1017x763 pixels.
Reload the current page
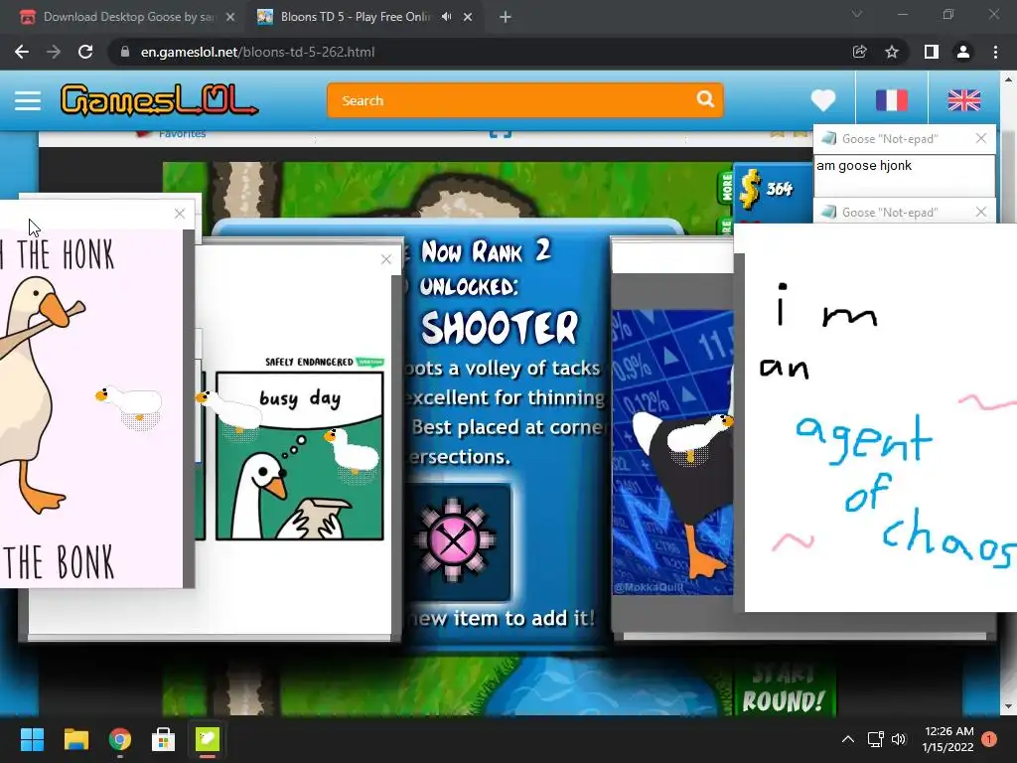85,52
